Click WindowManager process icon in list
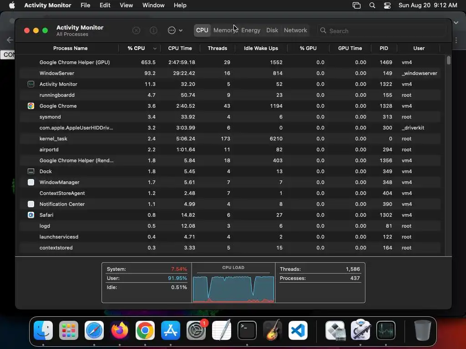 (31, 182)
